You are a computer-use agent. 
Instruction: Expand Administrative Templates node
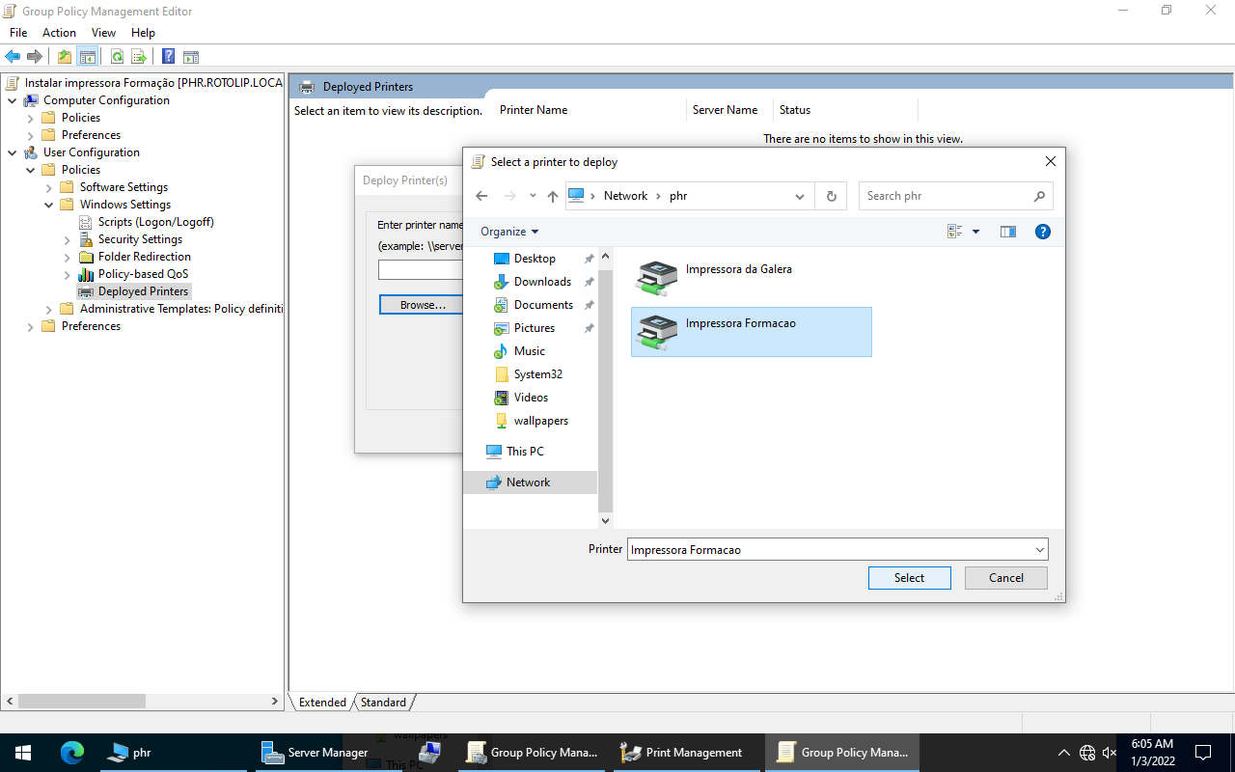[49, 309]
